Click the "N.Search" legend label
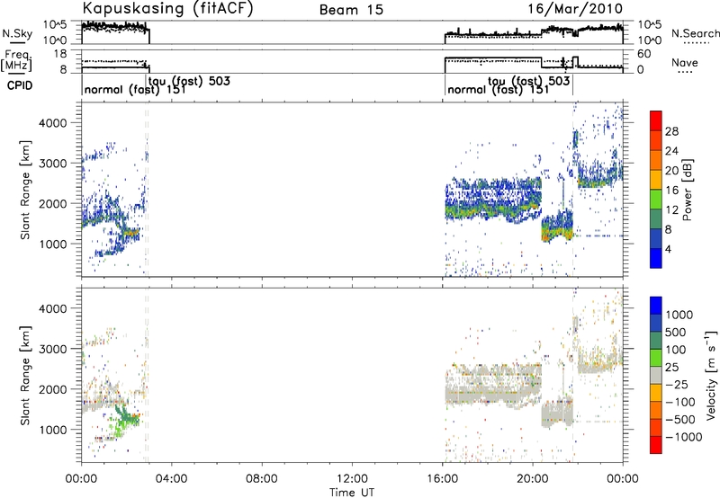 (695, 33)
